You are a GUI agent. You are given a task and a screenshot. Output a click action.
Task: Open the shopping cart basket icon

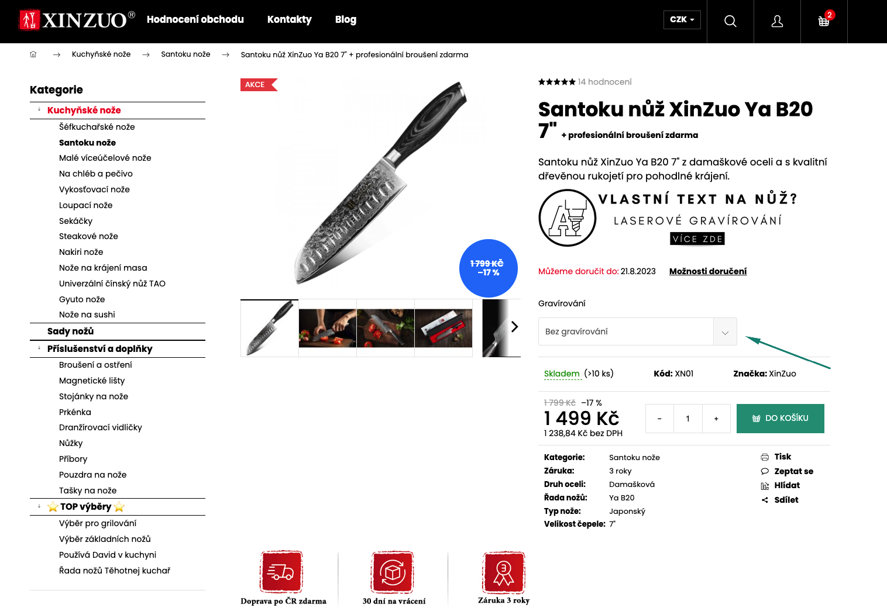click(824, 22)
